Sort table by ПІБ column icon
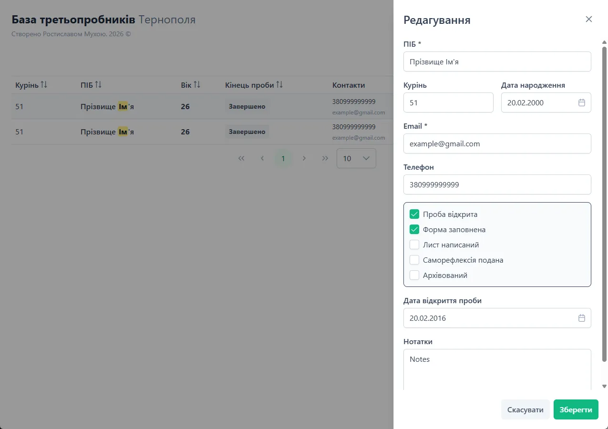This screenshot has width=608, height=429. tap(98, 85)
